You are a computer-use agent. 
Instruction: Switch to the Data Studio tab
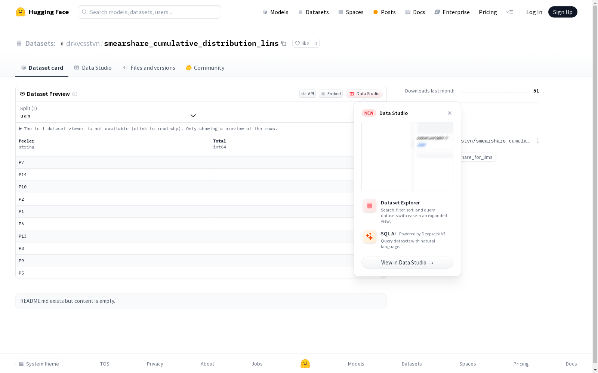point(93,68)
